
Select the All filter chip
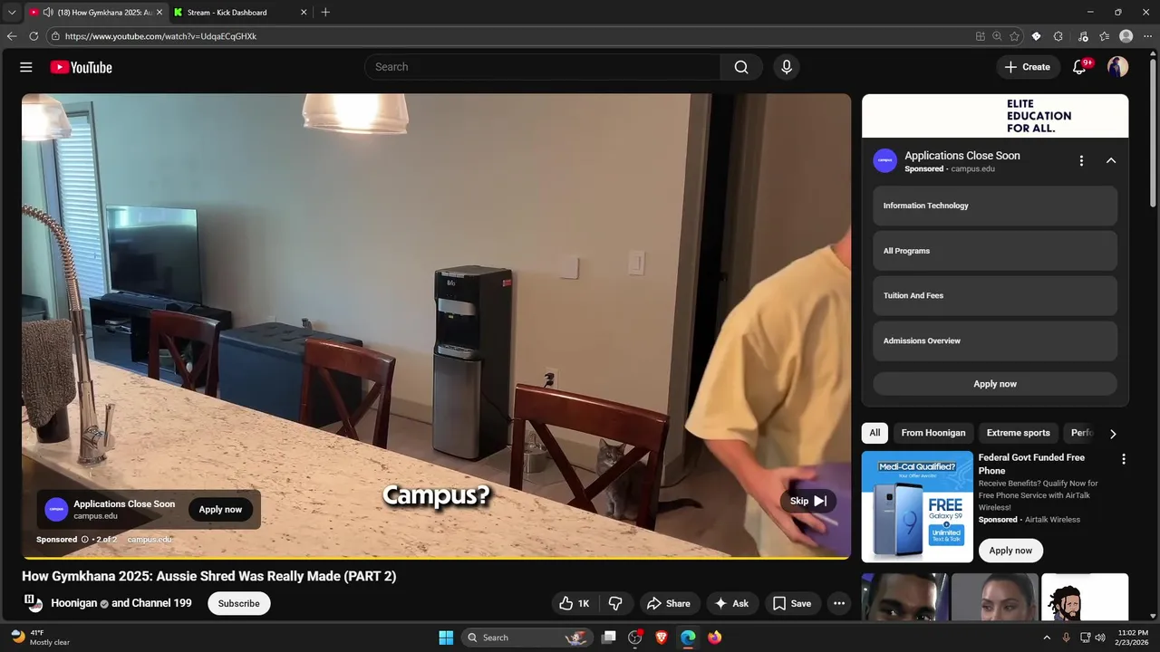(875, 433)
